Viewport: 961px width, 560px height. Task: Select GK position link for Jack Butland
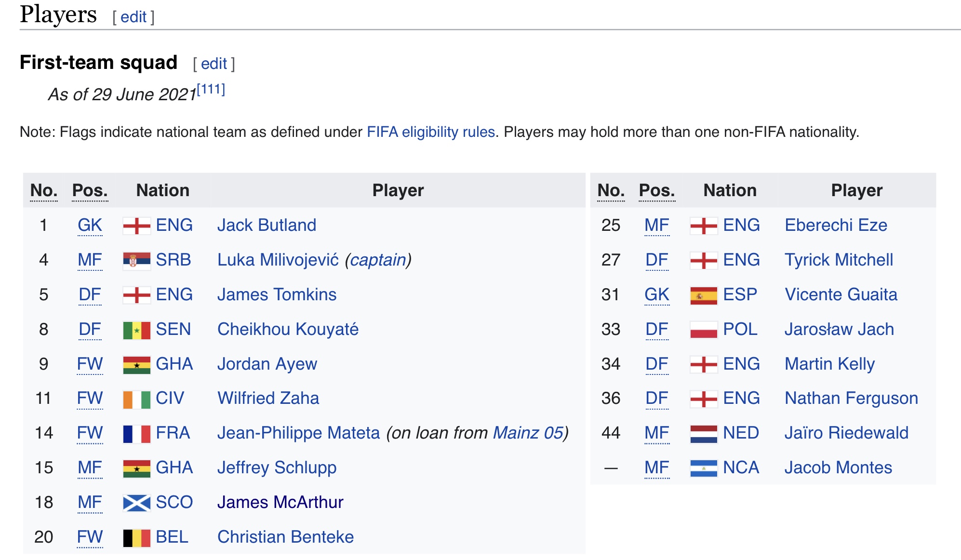[x=90, y=226]
